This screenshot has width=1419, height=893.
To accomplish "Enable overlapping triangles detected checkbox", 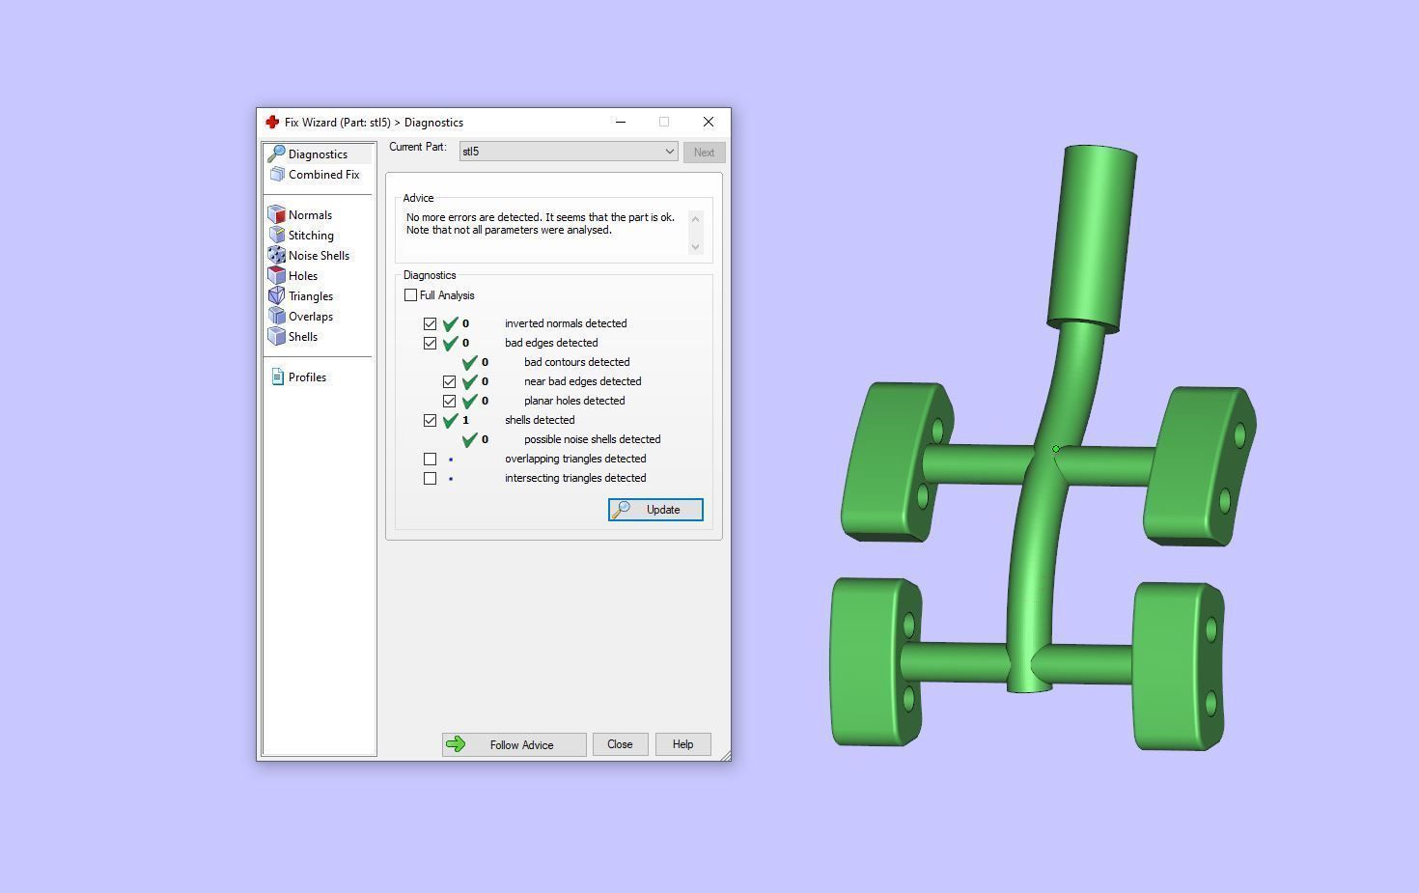I will (x=431, y=459).
